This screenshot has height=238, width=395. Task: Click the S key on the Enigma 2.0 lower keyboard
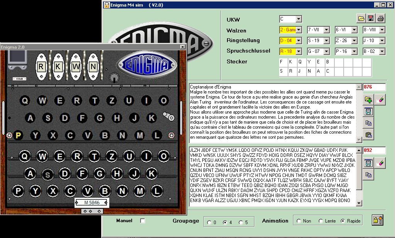point(47,174)
